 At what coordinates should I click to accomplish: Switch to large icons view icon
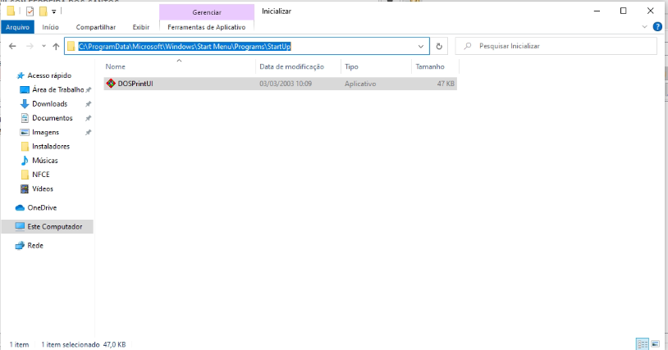(x=655, y=343)
